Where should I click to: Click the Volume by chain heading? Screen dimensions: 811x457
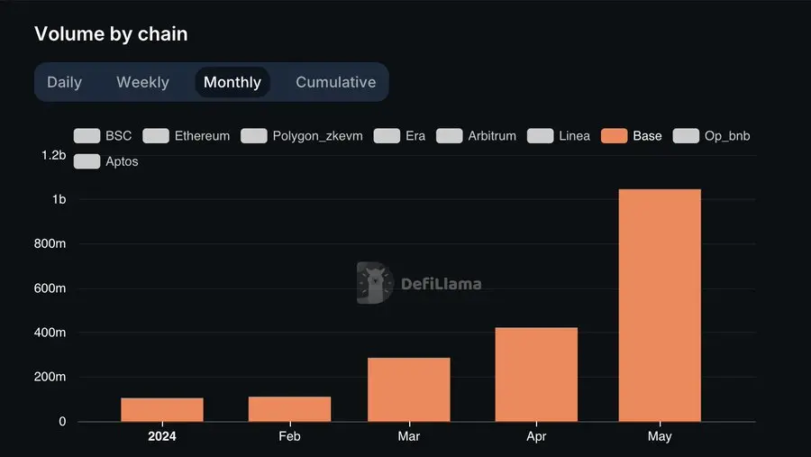pos(111,33)
